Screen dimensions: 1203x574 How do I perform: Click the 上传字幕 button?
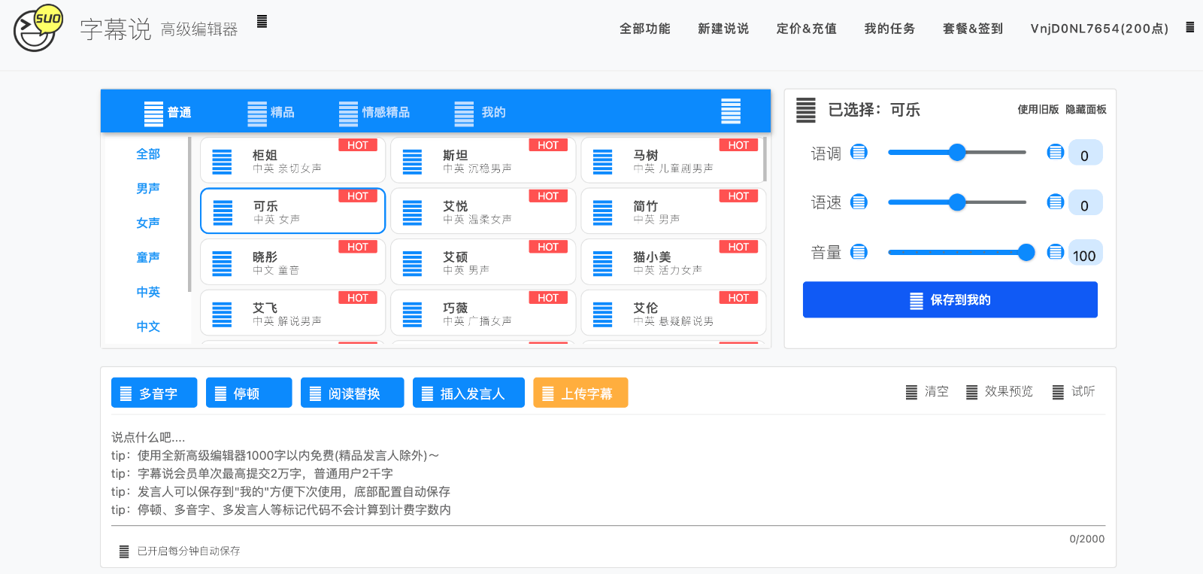(580, 393)
